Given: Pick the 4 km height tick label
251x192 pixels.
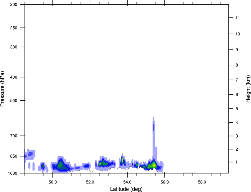Looking at the screenshot, I should pyautogui.click(x=237, y=123).
